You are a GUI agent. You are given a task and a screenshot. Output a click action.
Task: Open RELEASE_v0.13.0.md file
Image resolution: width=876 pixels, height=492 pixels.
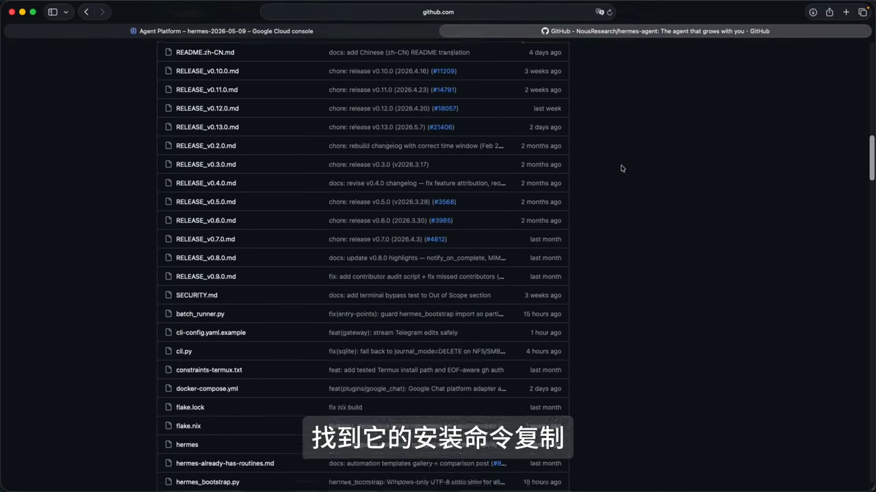207,127
